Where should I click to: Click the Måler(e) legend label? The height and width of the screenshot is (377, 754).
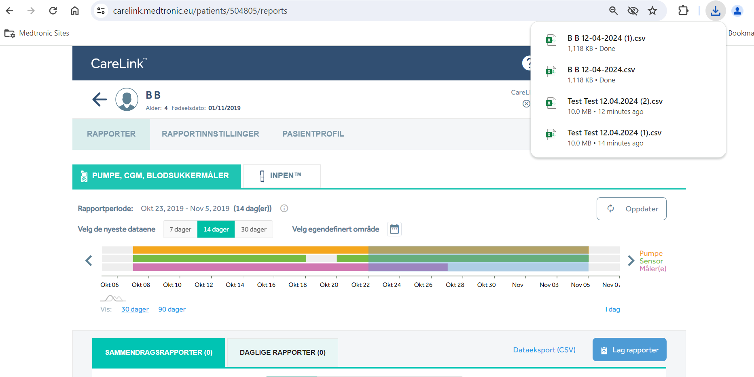[x=653, y=269]
